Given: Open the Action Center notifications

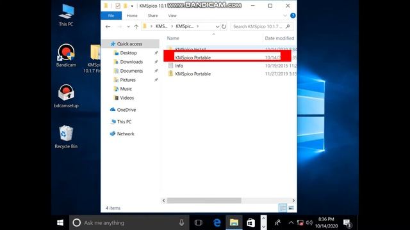Looking at the screenshot, I should tap(347, 223).
